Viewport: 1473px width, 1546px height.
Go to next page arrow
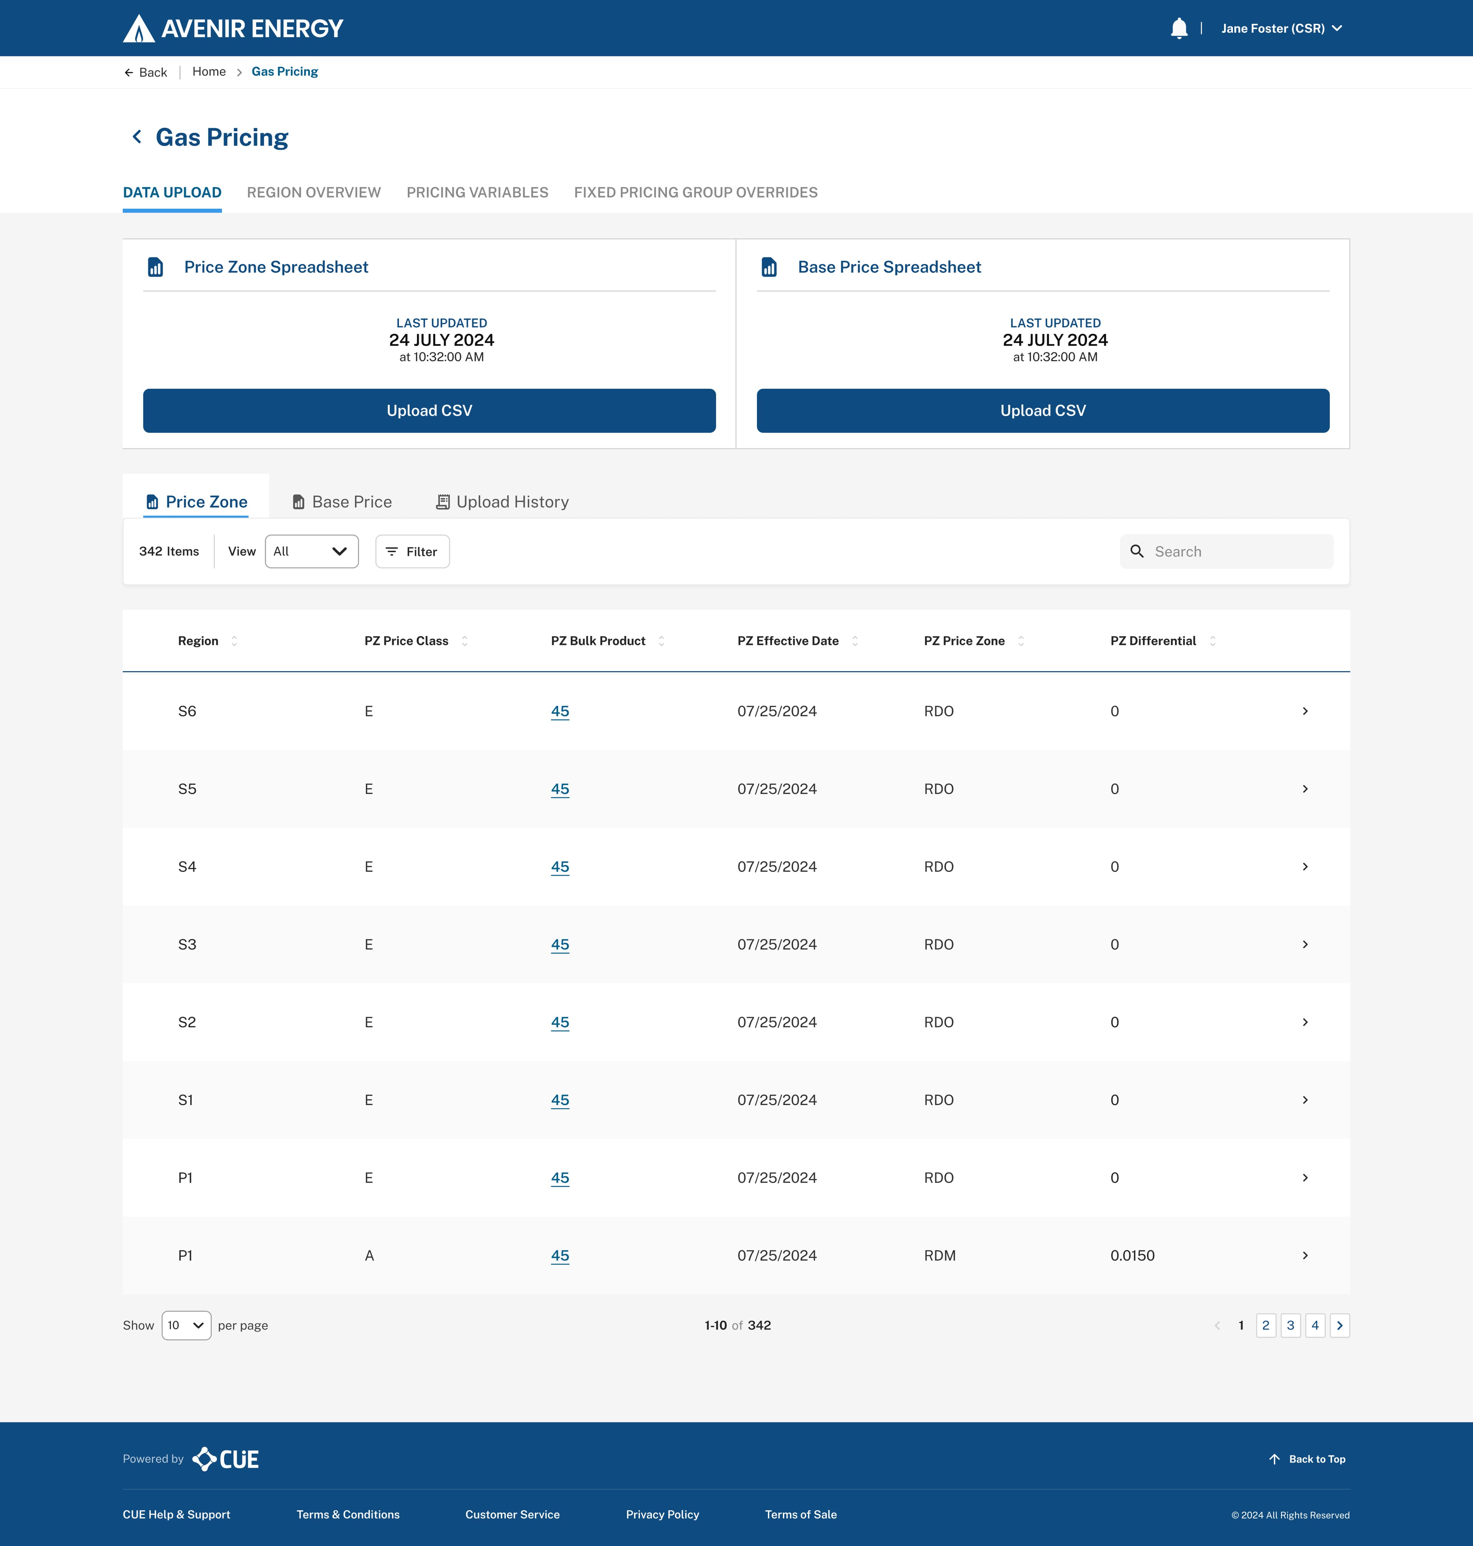click(1340, 1325)
